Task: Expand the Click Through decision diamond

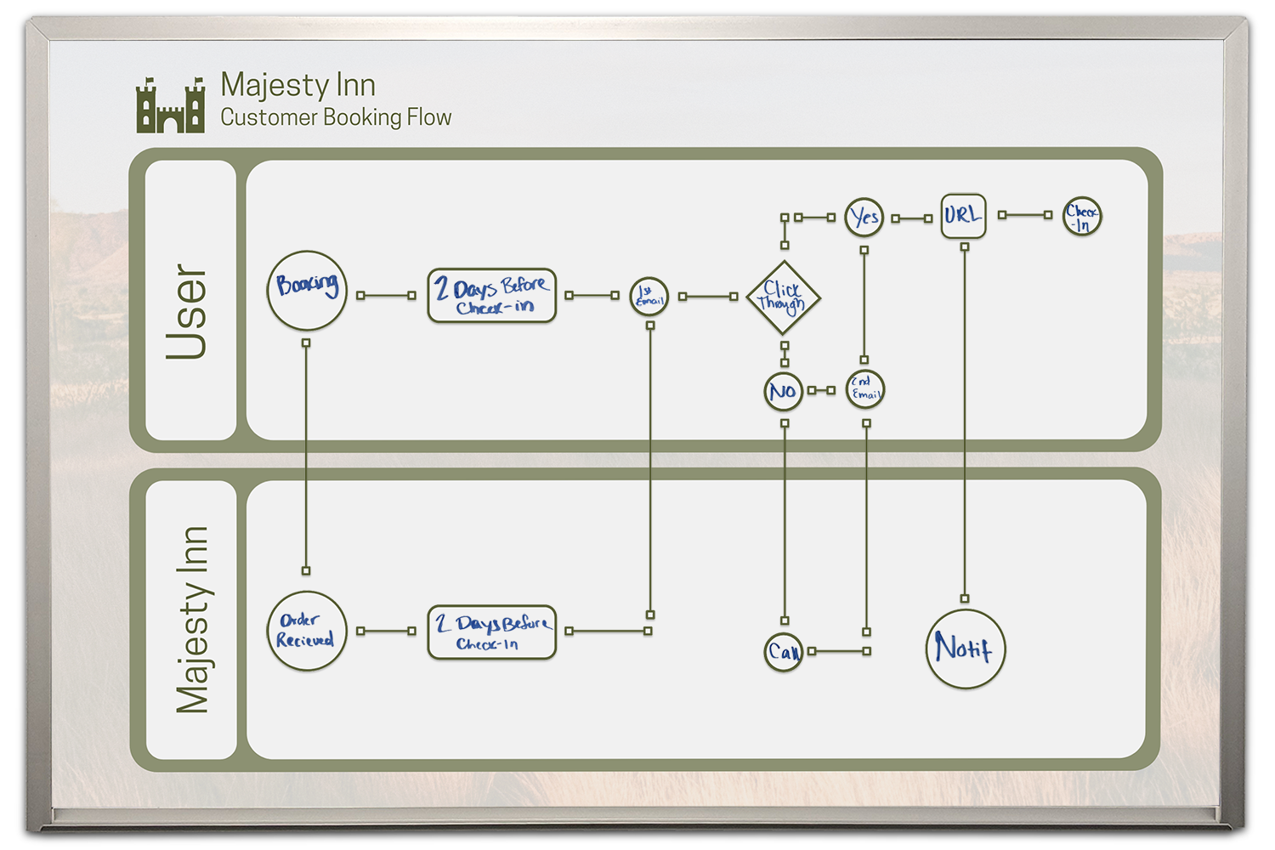Action: pos(783,296)
